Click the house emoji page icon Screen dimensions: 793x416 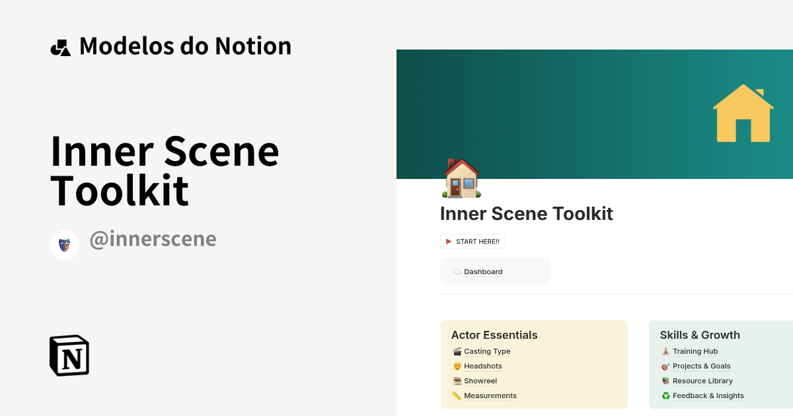(460, 179)
